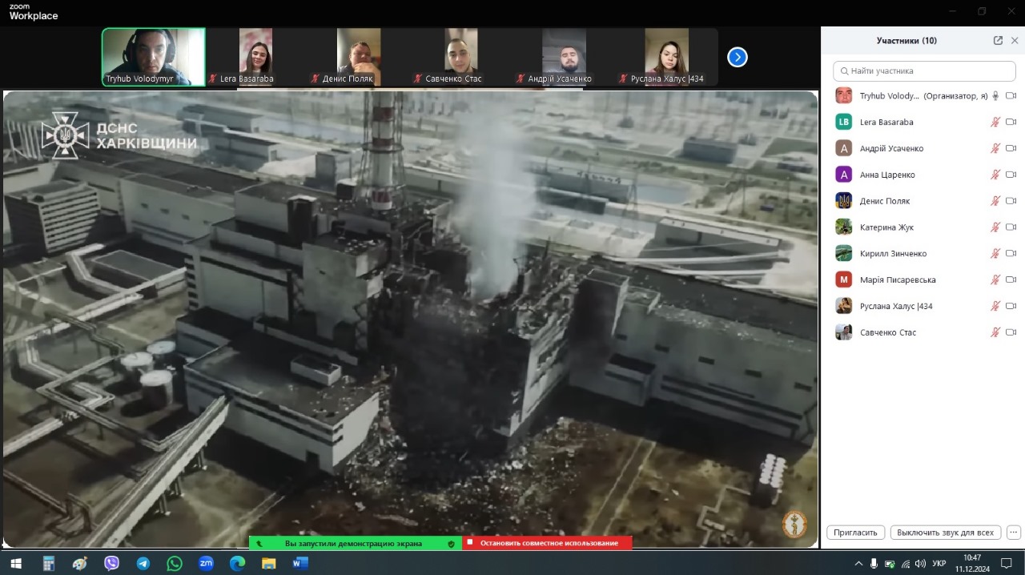The width and height of the screenshot is (1025, 575).
Task: Click the Пригласить button
Action: click(855, 533)
